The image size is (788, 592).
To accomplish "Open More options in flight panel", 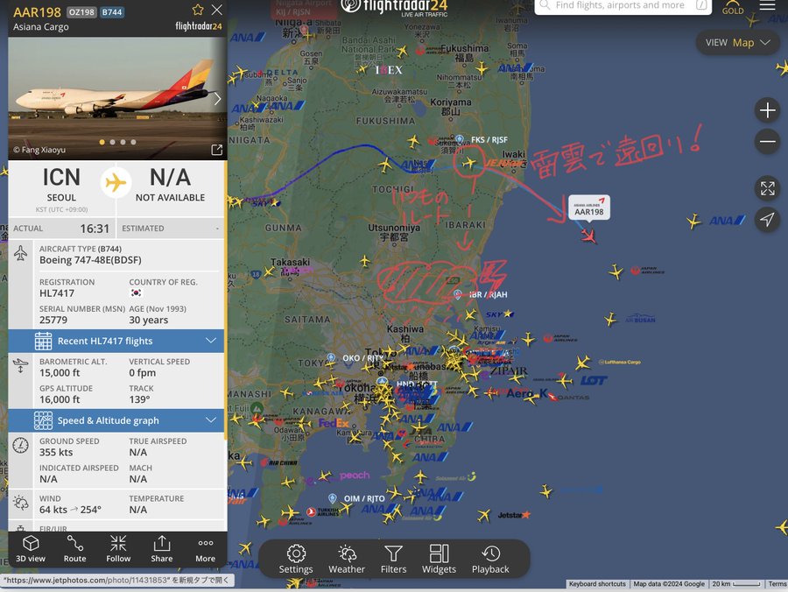I will pyautogui.click(x=205, y=549).
